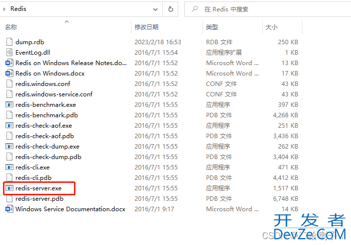Screen dimensions: 351x245
Task: Click the redis-cli.exe application icon
Action: pyautogui.click(x=9, y=167)
